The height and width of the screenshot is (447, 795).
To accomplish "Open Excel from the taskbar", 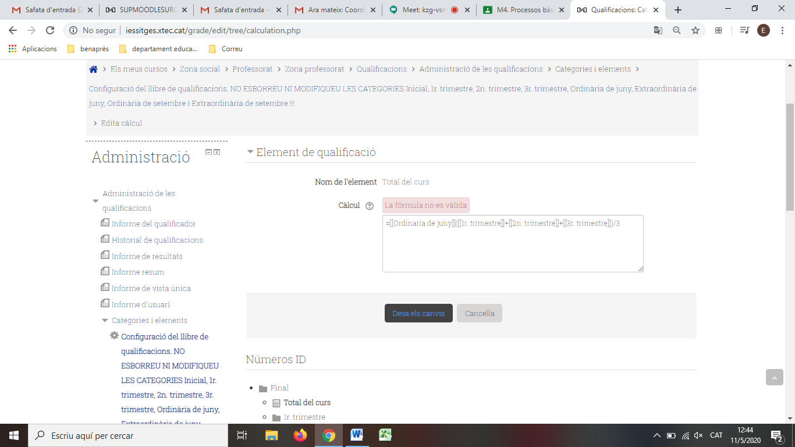I will click(x=385, y=435).
